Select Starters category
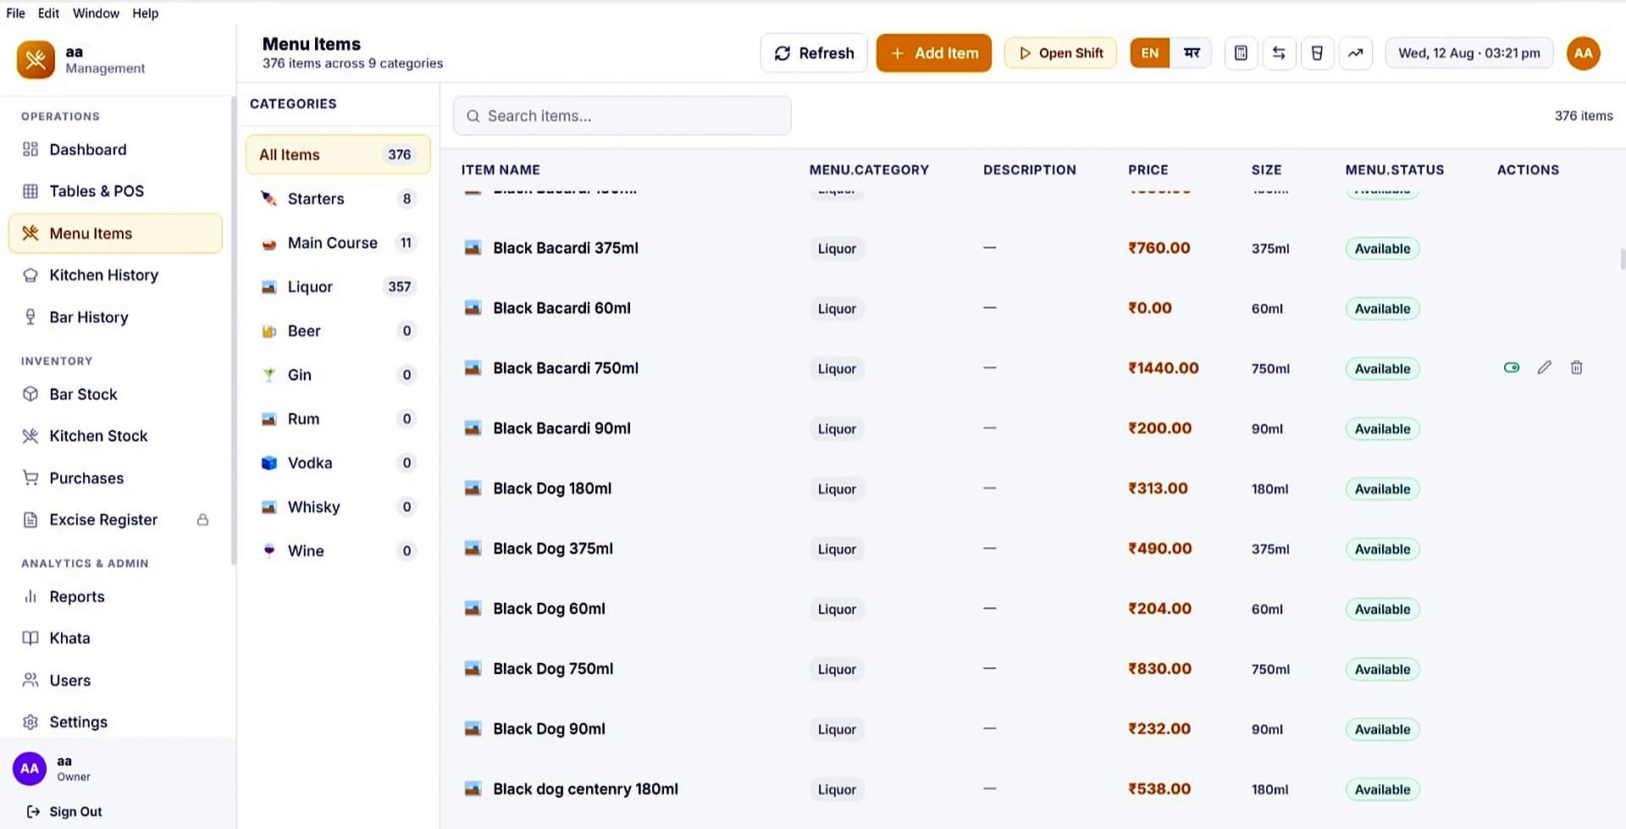 click(338, 198)
